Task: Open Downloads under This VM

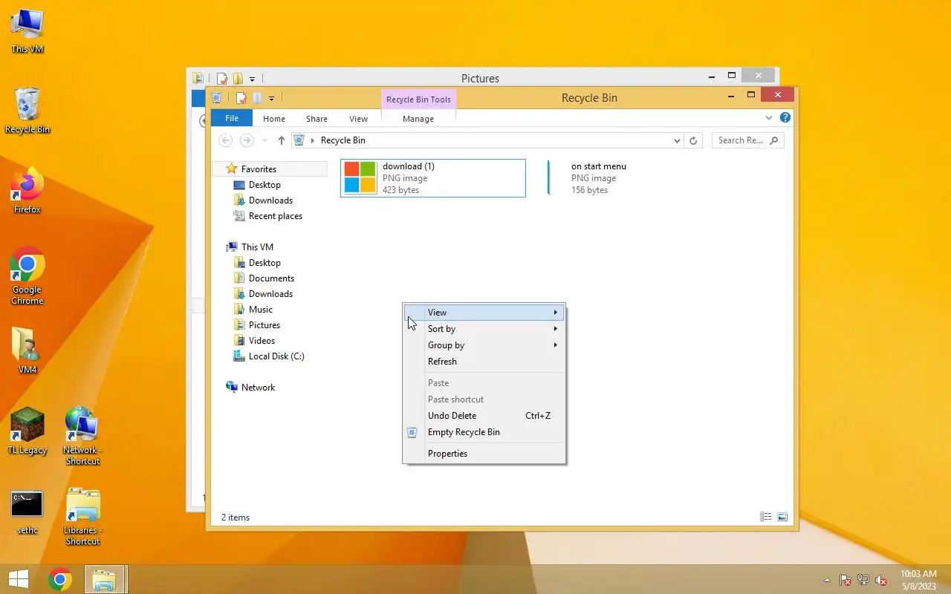Action: pos(270,294)
